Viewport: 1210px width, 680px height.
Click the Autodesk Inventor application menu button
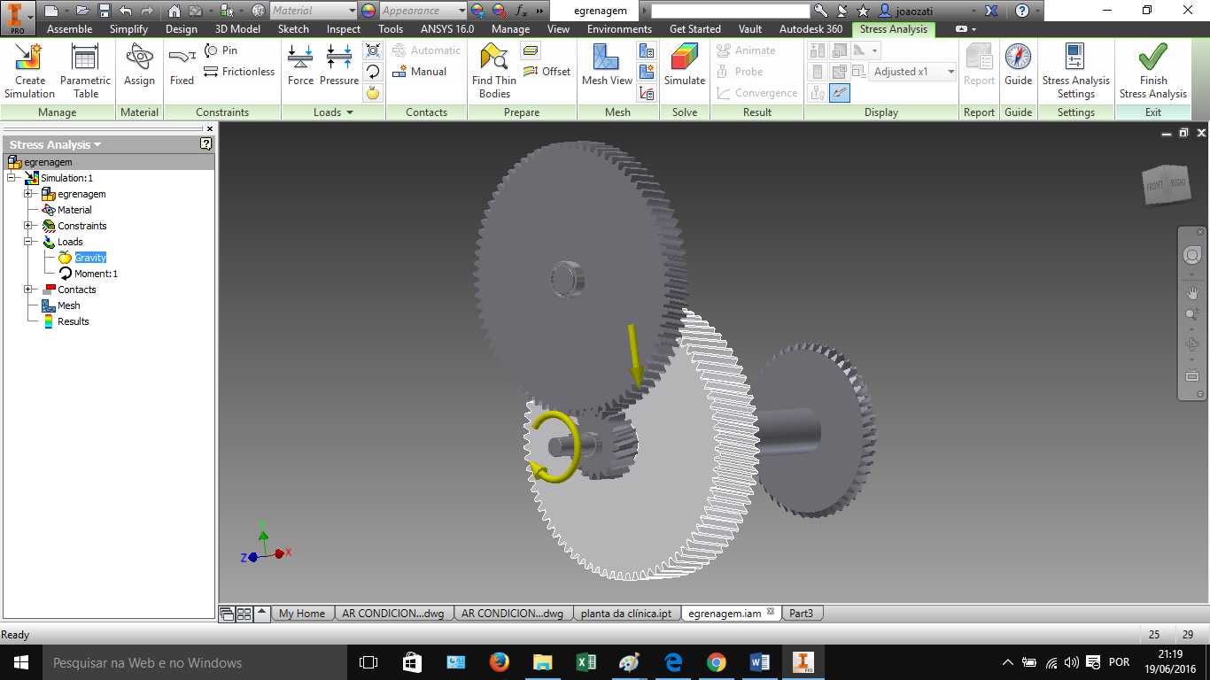tap(18, 17)
